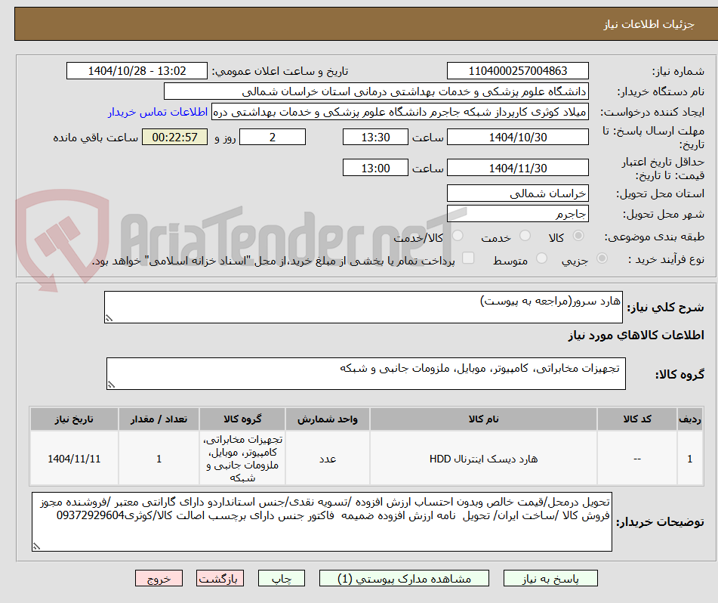
Task: Click the پاسخ به نیاز button
Action: (x=550, y=579)
